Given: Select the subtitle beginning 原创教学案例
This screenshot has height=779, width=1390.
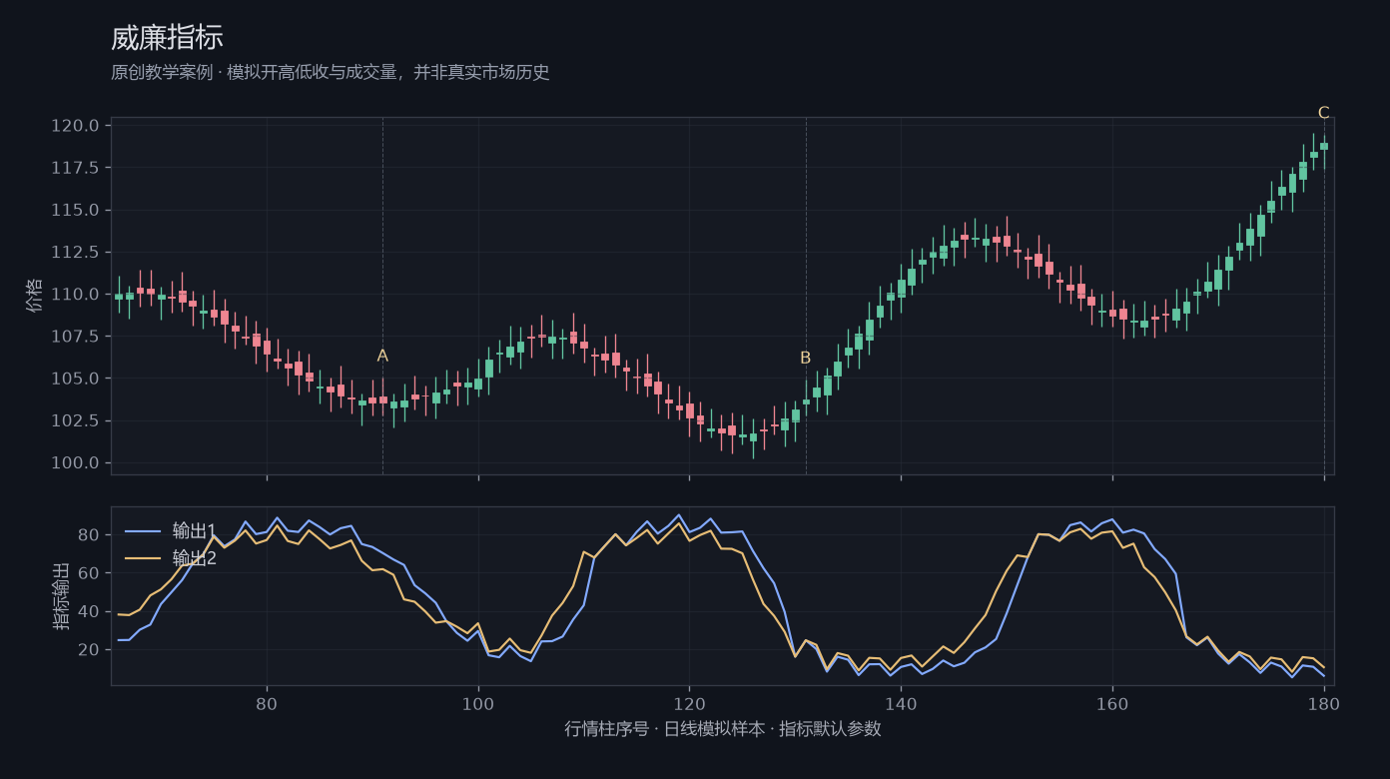Looking at the screenshot, I should click(x=331, y=73).
